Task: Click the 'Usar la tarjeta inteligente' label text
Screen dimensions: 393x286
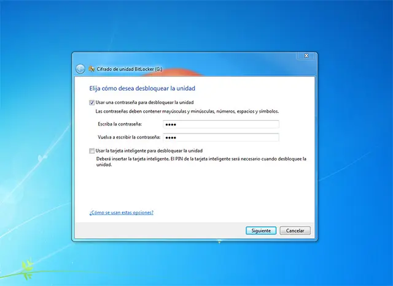Action: pos(149,151)
